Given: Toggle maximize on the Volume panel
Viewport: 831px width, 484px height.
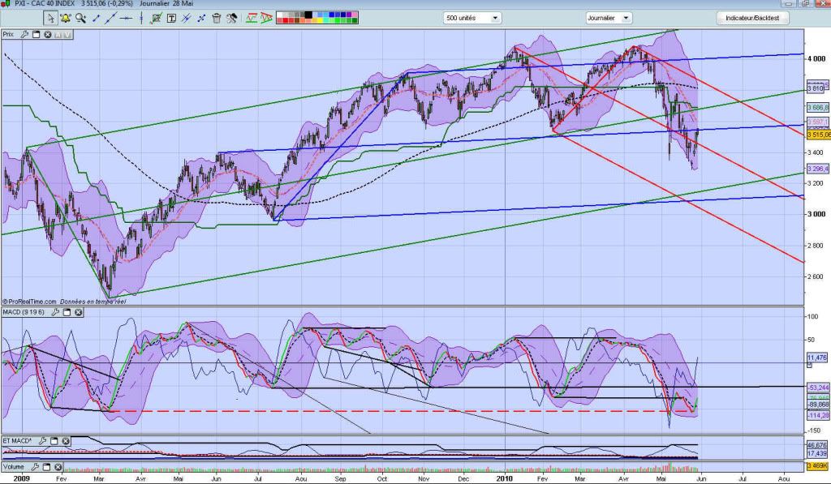Looking at the screenshot, I should click(46, 467).
